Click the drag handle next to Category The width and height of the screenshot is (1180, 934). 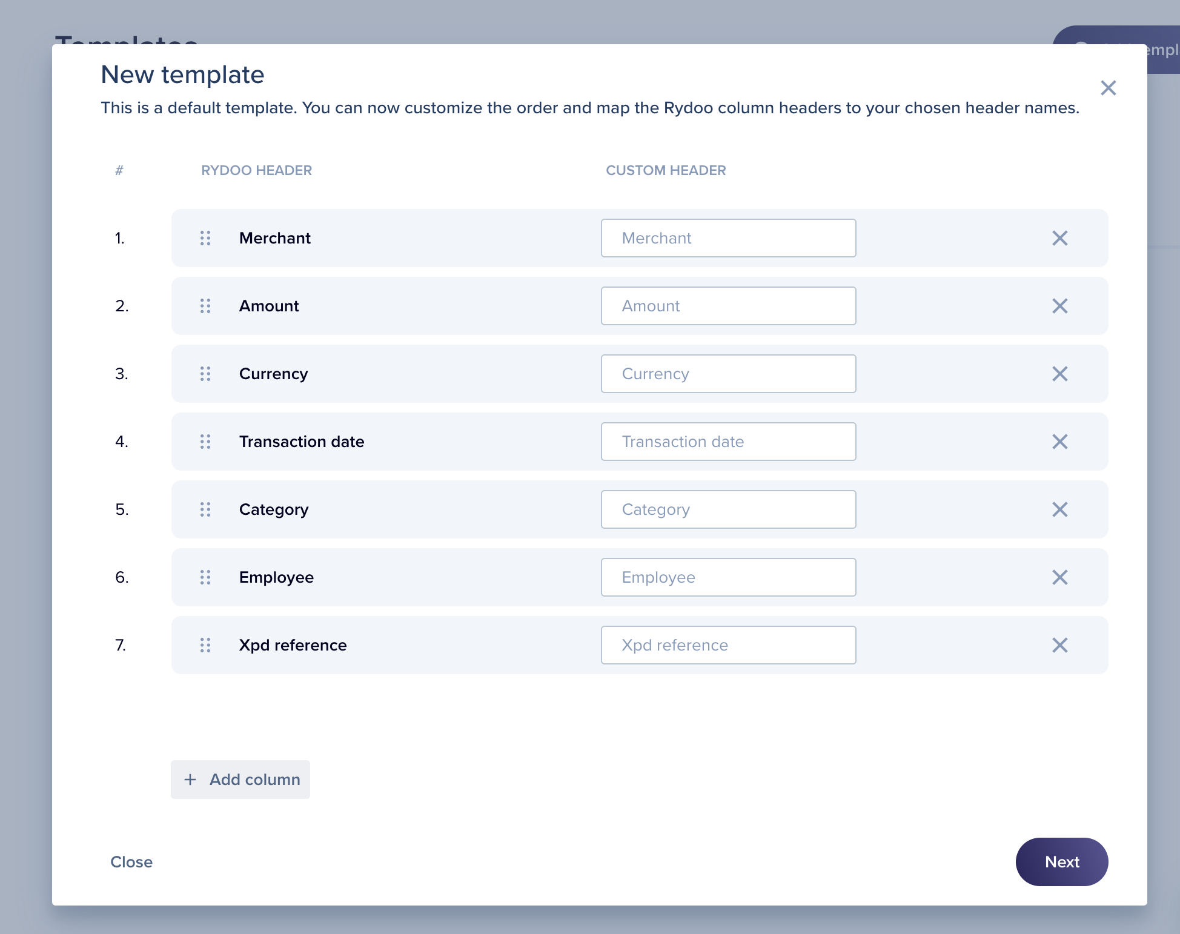pyautogui.click(x=205, y=509)
